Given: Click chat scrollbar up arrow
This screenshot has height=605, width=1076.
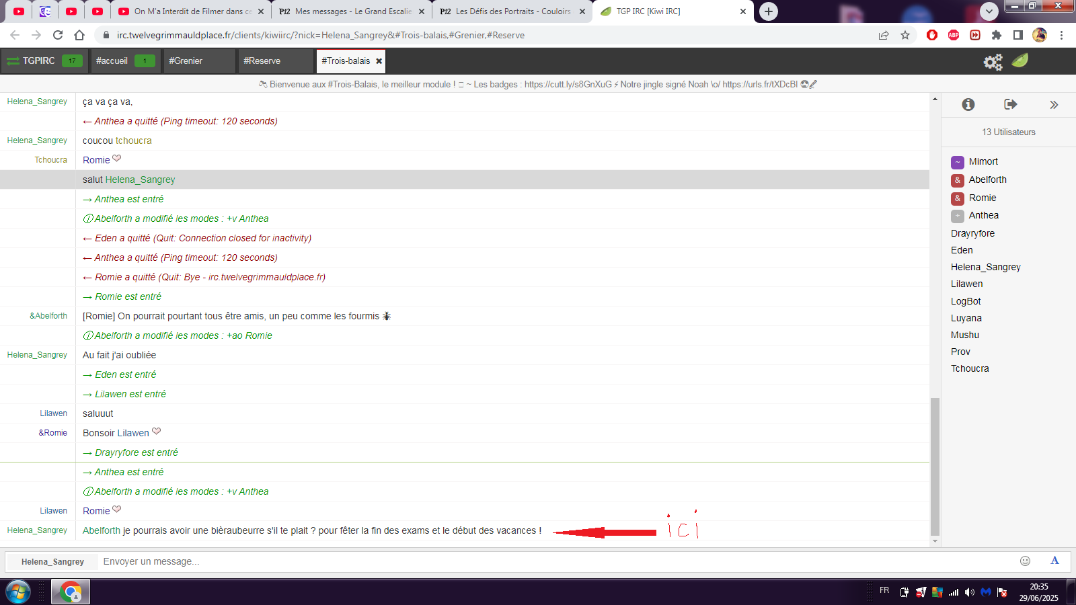Looking at the screenshot, I should pyautogui.click(x=935, y=99).
